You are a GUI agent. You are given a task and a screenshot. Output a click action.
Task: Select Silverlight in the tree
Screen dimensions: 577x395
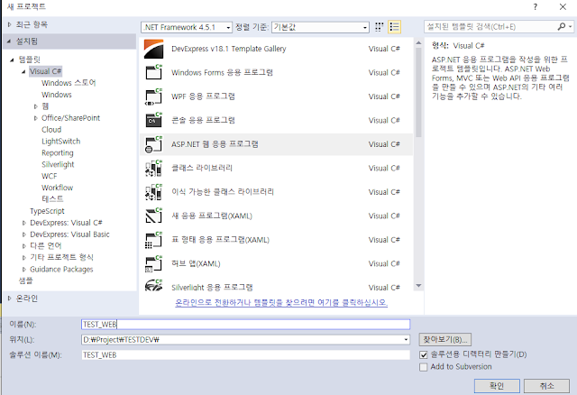(x=58, y=164)
